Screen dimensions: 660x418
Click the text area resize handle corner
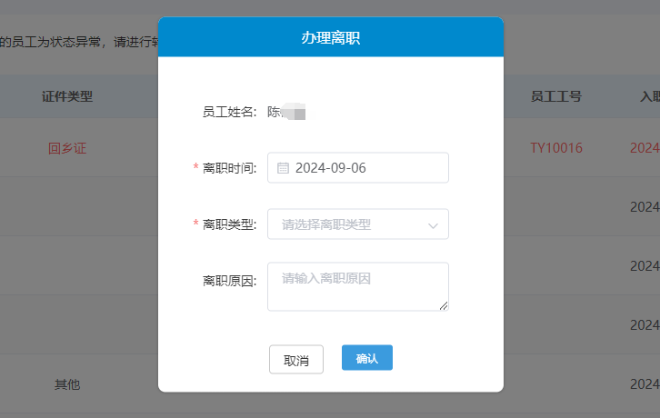click(444, 306)
